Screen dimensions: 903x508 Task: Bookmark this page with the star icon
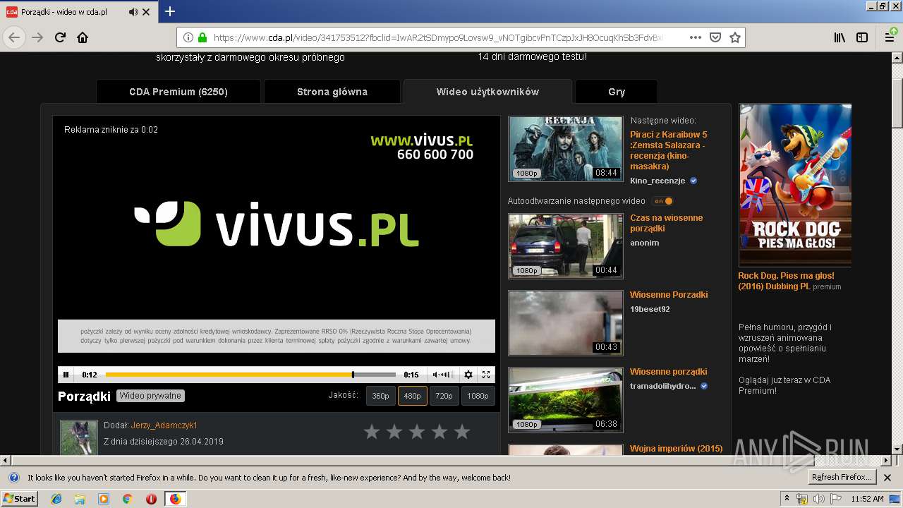point(735,37)
